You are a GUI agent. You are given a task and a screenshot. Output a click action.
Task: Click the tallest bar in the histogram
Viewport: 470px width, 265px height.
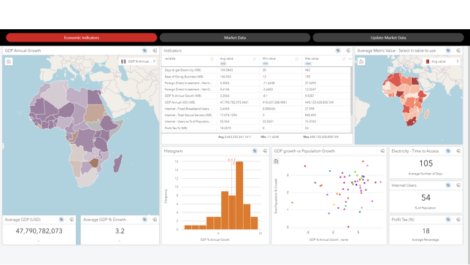[x=239, y=196]
